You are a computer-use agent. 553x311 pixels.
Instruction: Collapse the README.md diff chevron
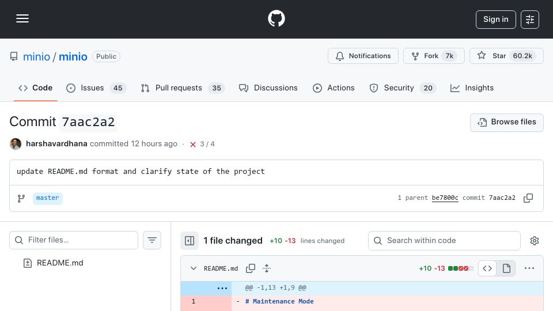(x=194, y=268)
